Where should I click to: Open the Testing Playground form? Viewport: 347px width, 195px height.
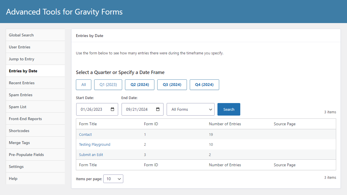click(94, 144)
